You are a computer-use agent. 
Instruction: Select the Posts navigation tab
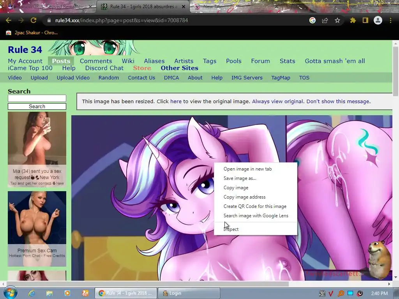click(61, 61)
